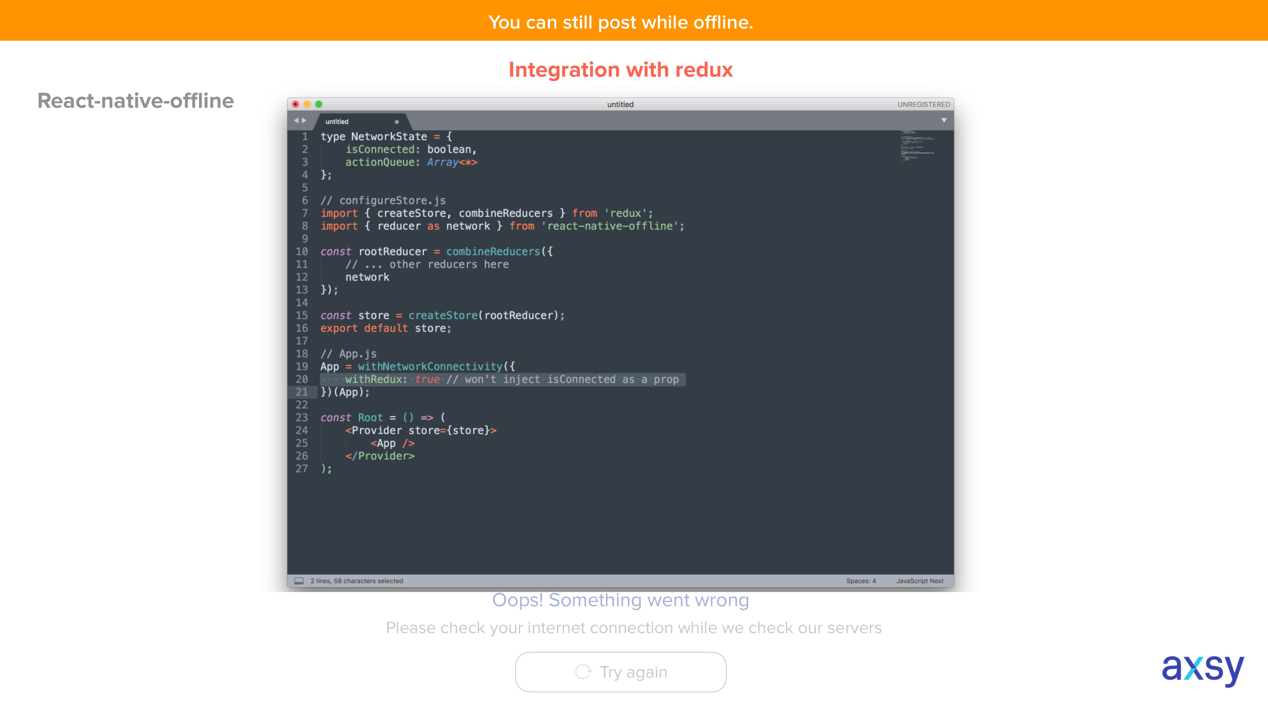Open the JavaScript Next syntax selector

coord(920,581)
